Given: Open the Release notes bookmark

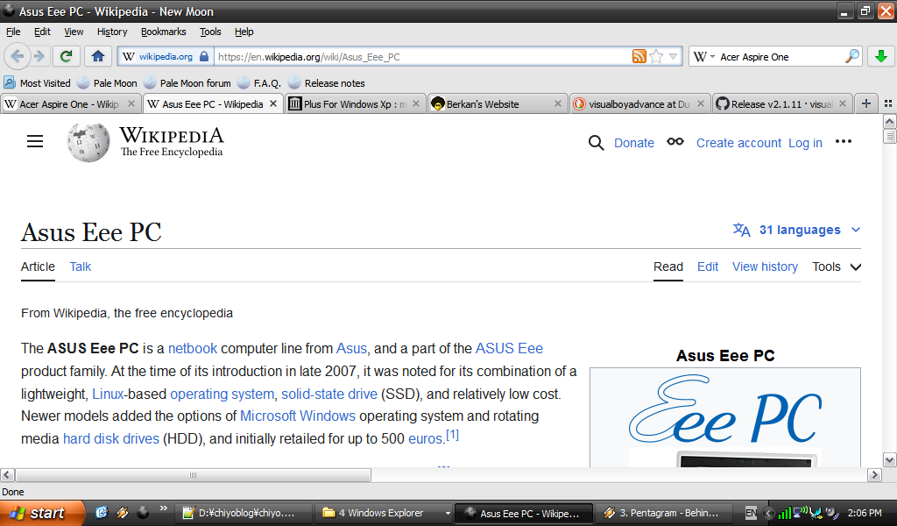Looking at the screenshot, I should click(x=327, y=83).
